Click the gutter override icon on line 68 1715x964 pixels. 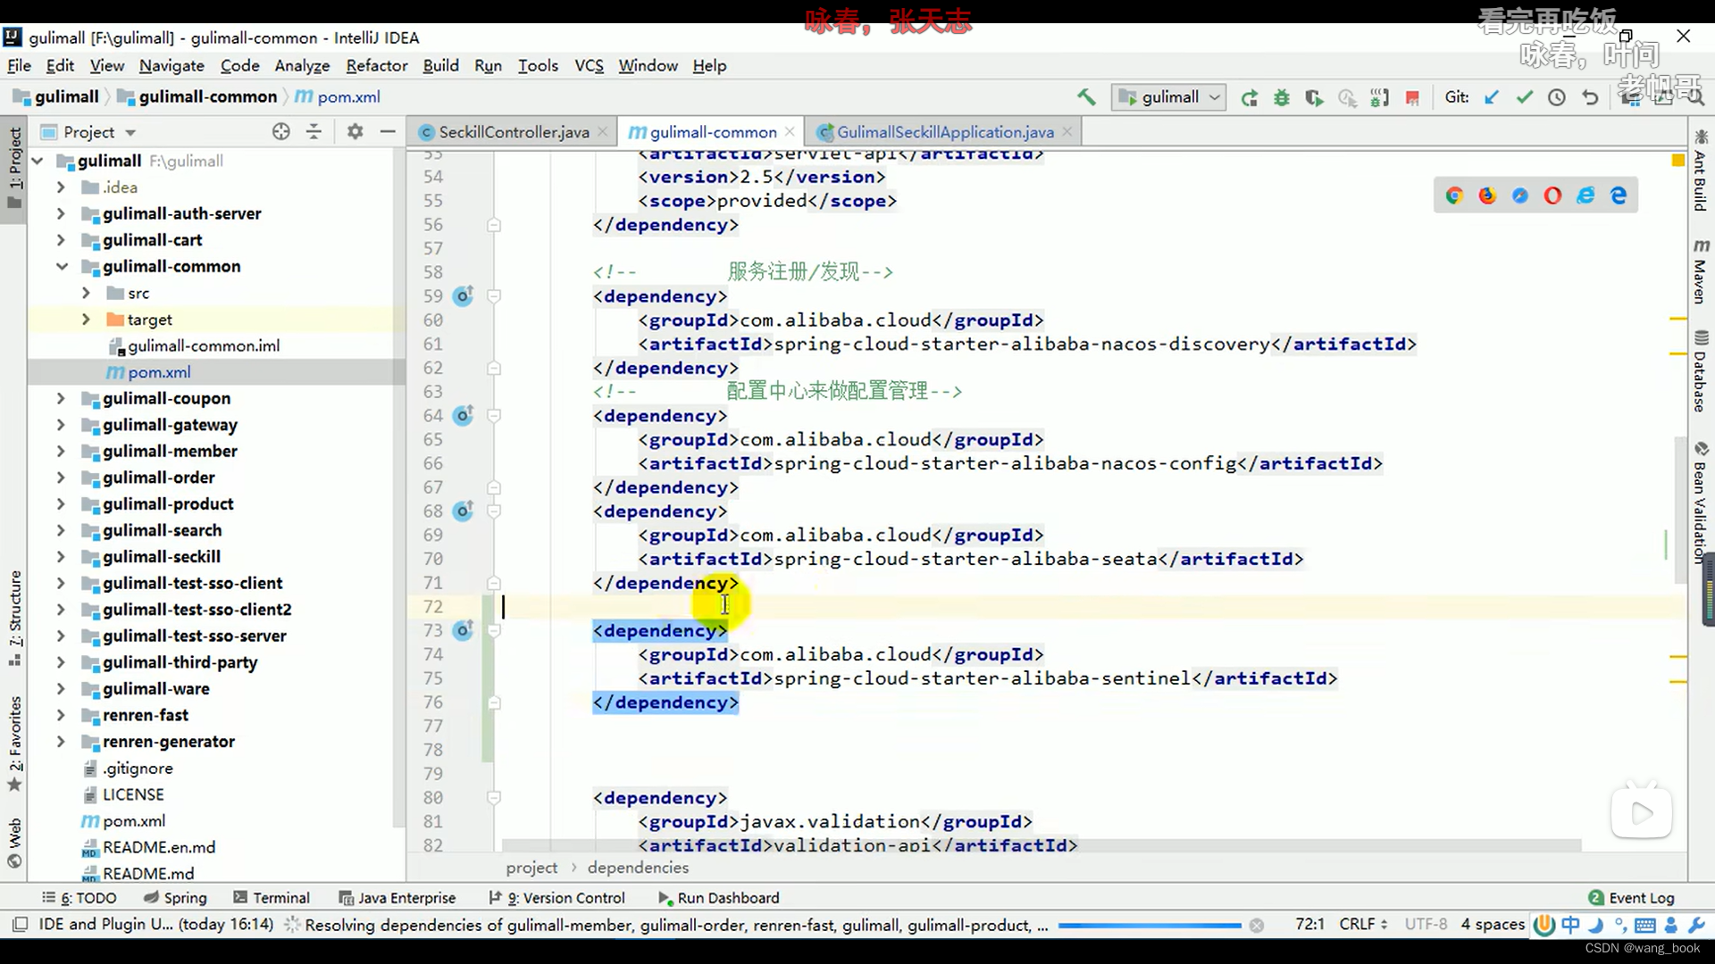(x=463, y=511)
